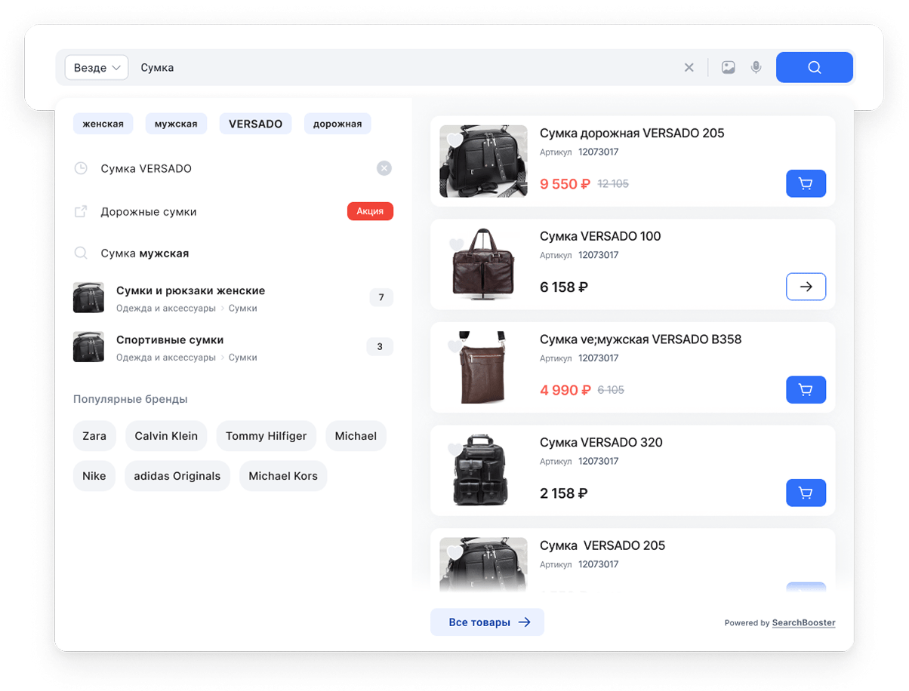This screenshot has width=909, height=691.
Task: Focus the search input containing 'Сумка'
Action: tap(408, 67)
